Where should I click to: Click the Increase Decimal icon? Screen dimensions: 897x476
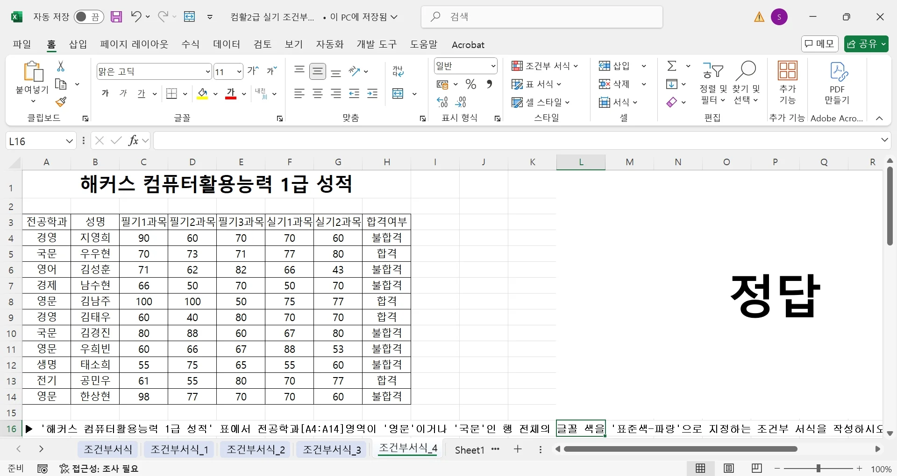tap(442, 102)
